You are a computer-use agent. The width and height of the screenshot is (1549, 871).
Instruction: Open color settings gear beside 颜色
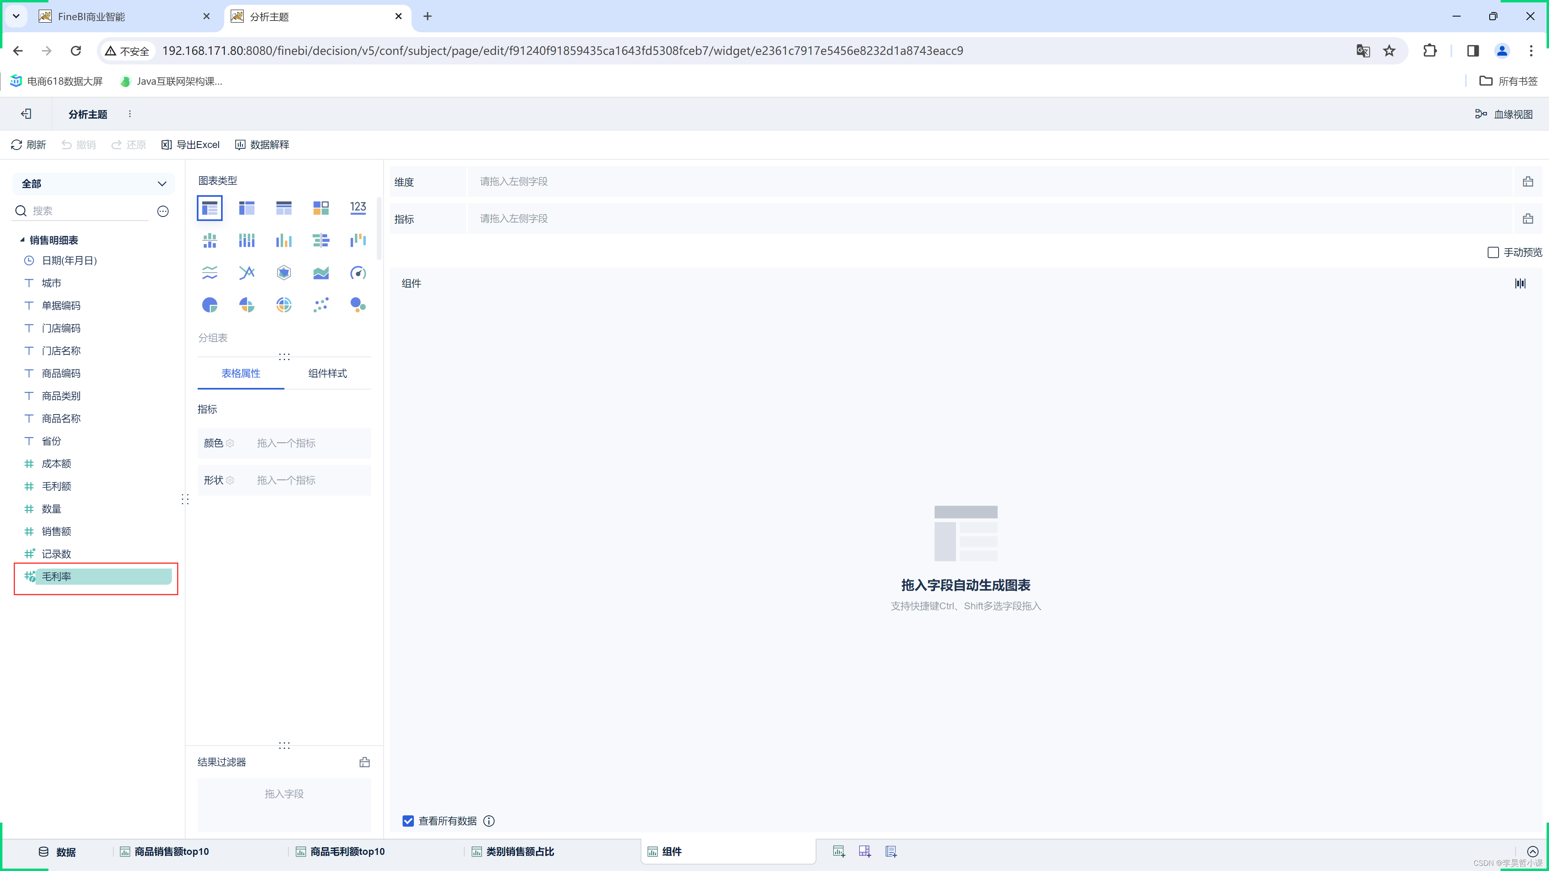click(230, 443)
